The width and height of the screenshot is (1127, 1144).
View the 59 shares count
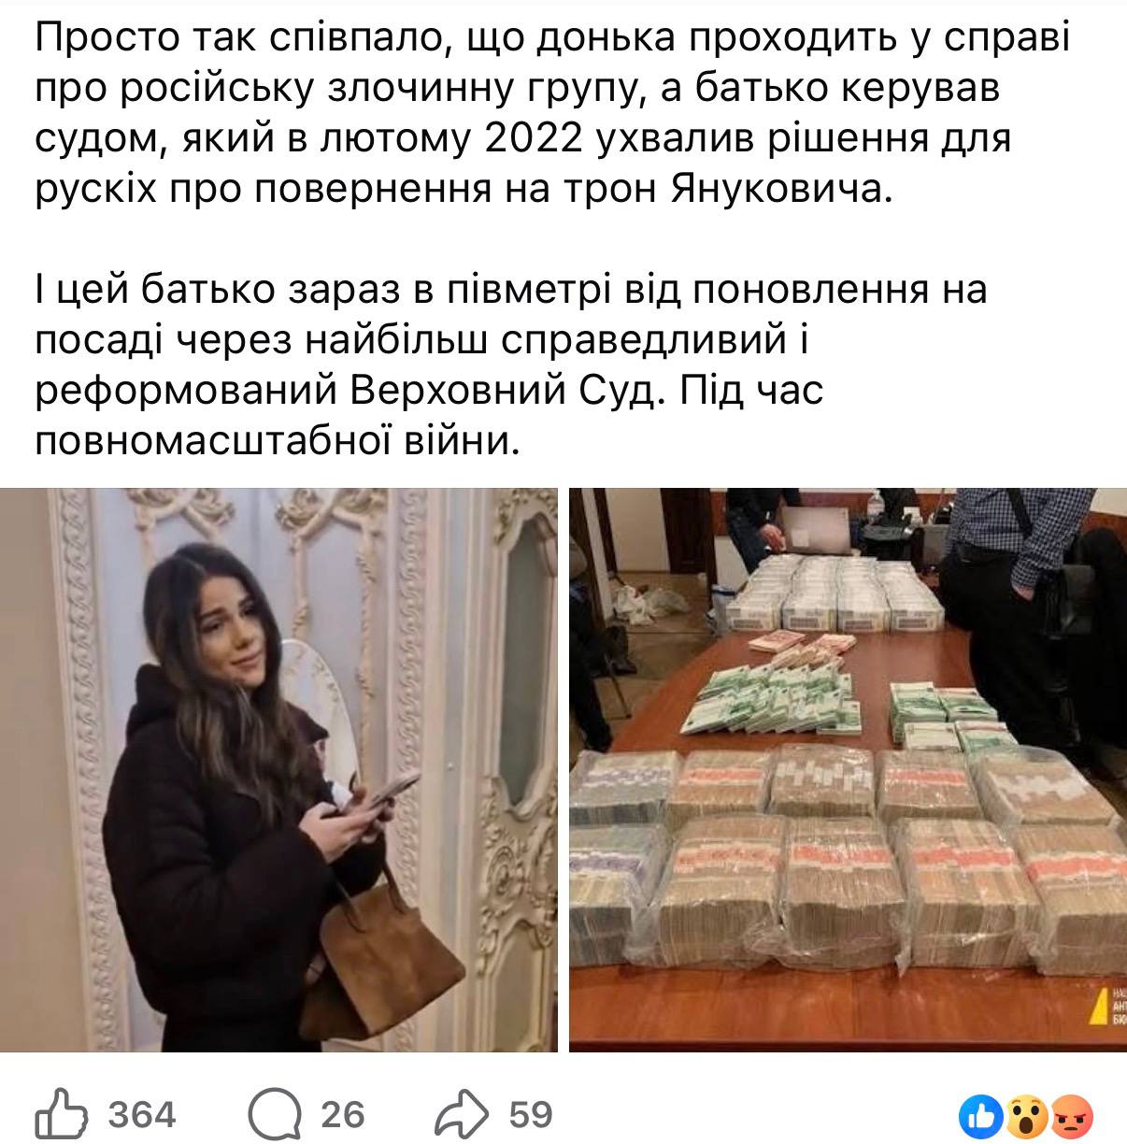[531, 1114]
